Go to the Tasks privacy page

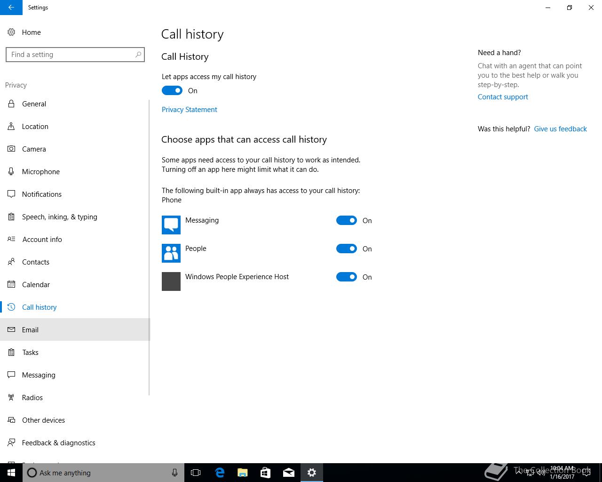click(74, 352)
